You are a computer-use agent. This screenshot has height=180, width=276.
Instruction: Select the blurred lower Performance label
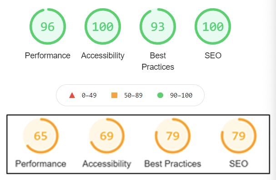pyautogui.click(x=40, y=164)
